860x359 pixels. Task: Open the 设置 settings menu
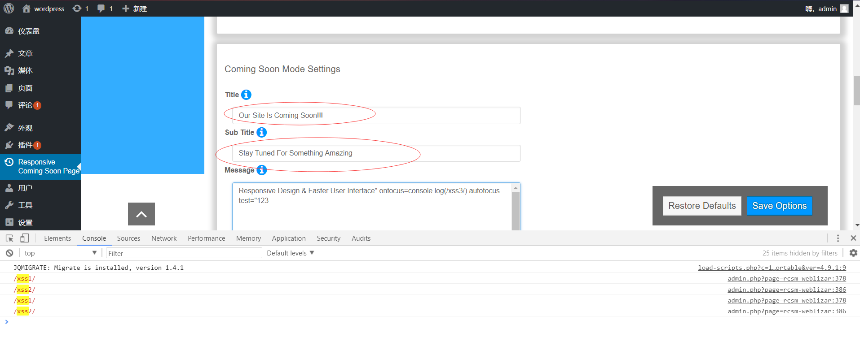coord(40,222)
